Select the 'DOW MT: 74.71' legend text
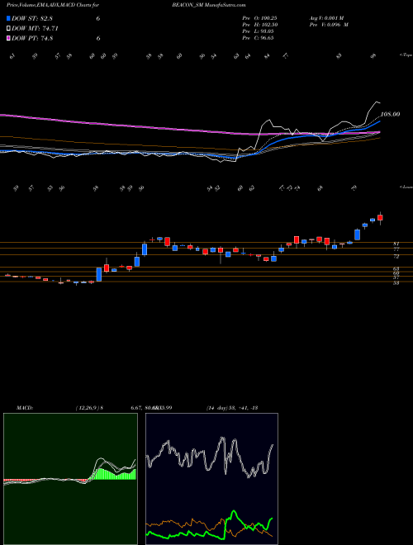Viewport: 413px width, 545px height. click(x=35, y=29)
